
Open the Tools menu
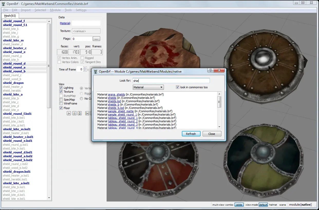[68, 10]
